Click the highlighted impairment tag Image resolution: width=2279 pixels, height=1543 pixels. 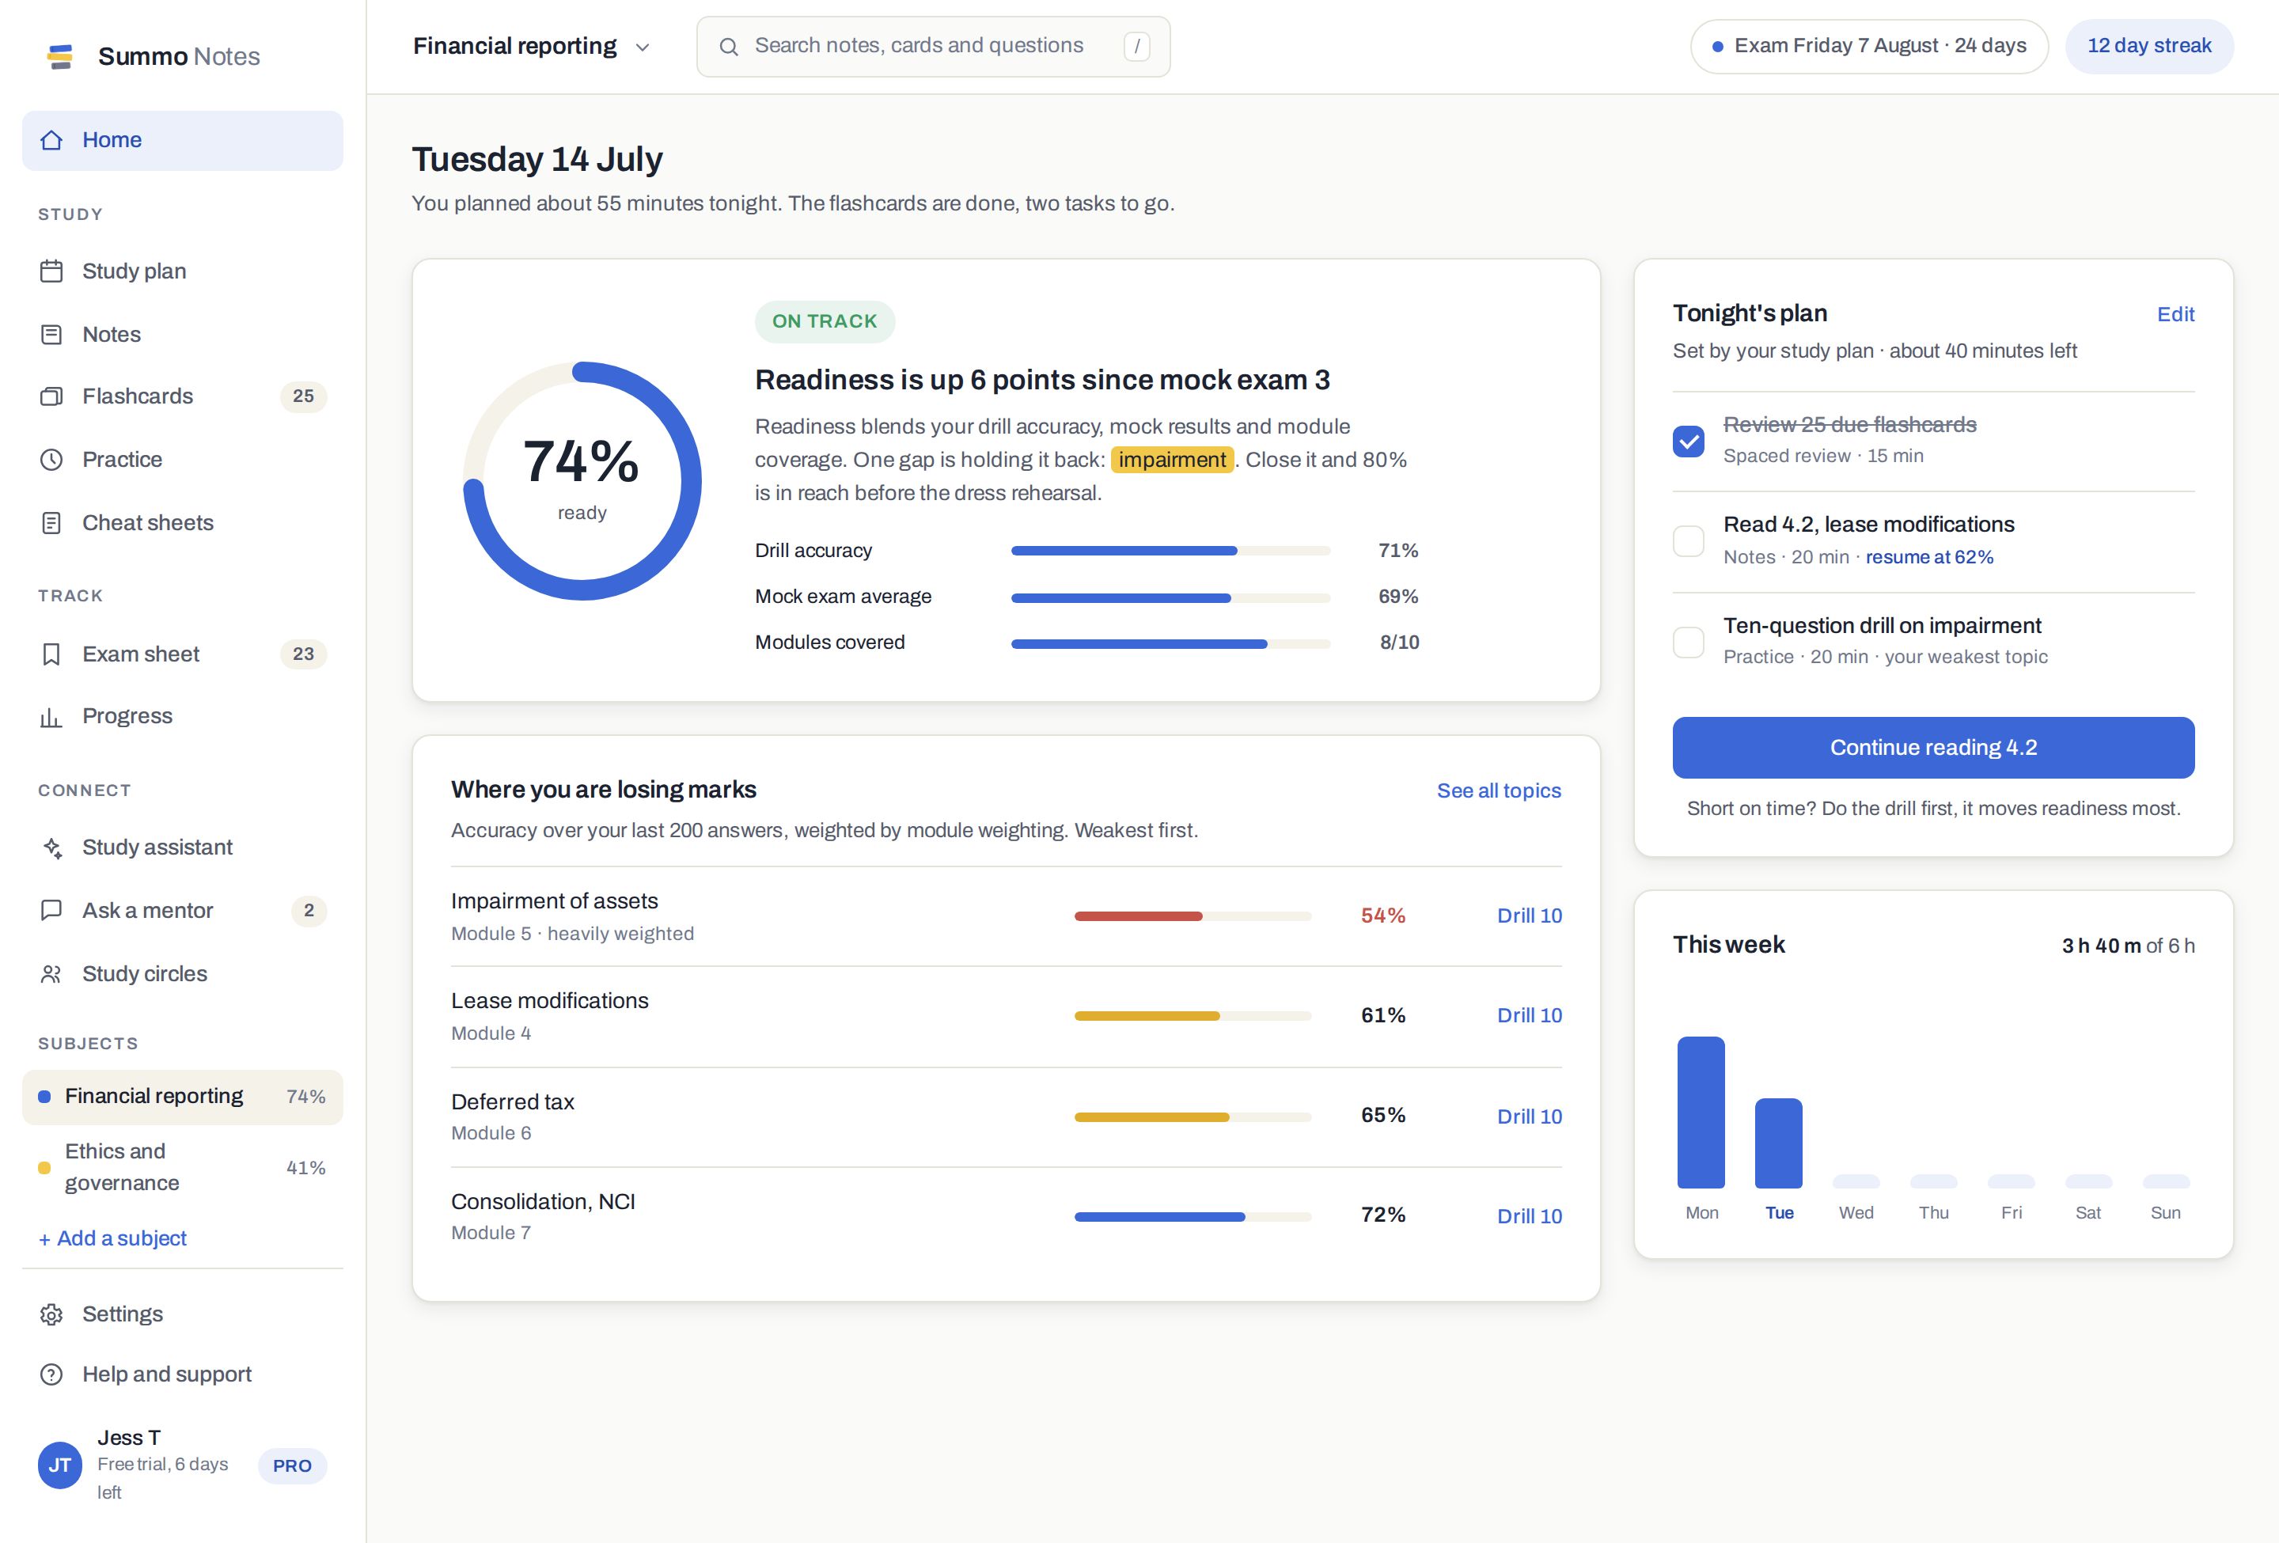click(x=1172, y=460)
